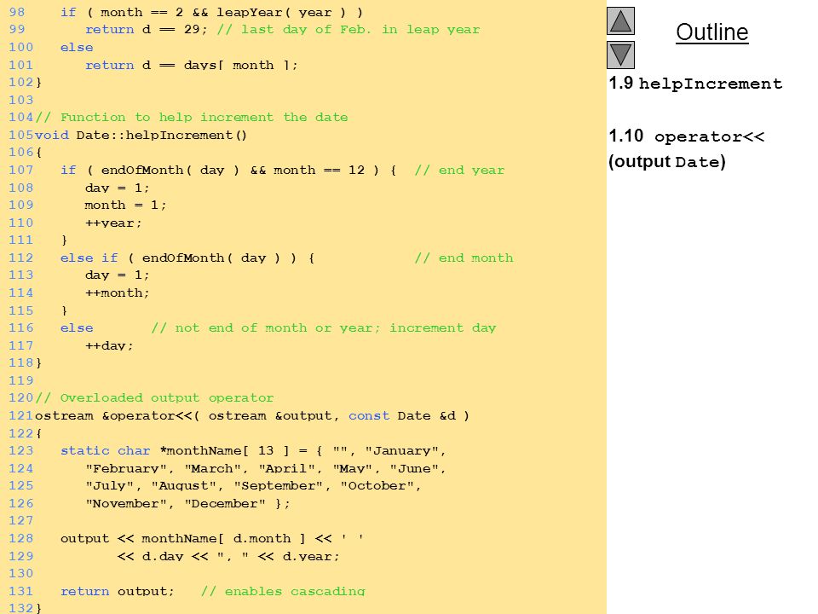Click 'void Date::helpIncrement()' on line 105
Image resolution: width=818 pixels, height=614 pixels.
(x=141, y=135)
